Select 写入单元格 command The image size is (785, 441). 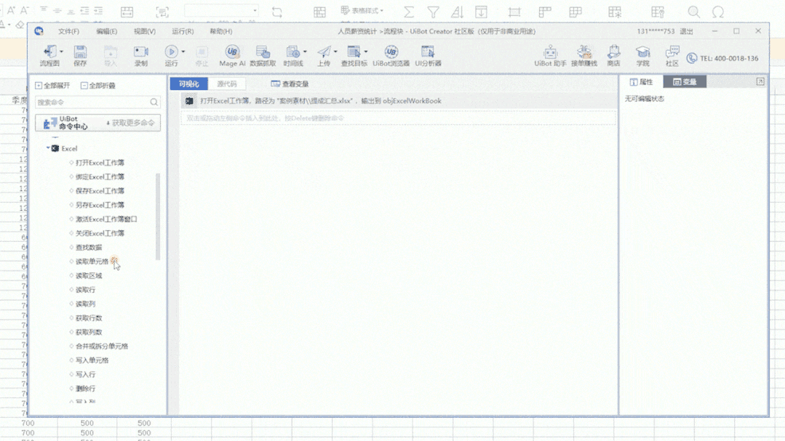[92, 360]
